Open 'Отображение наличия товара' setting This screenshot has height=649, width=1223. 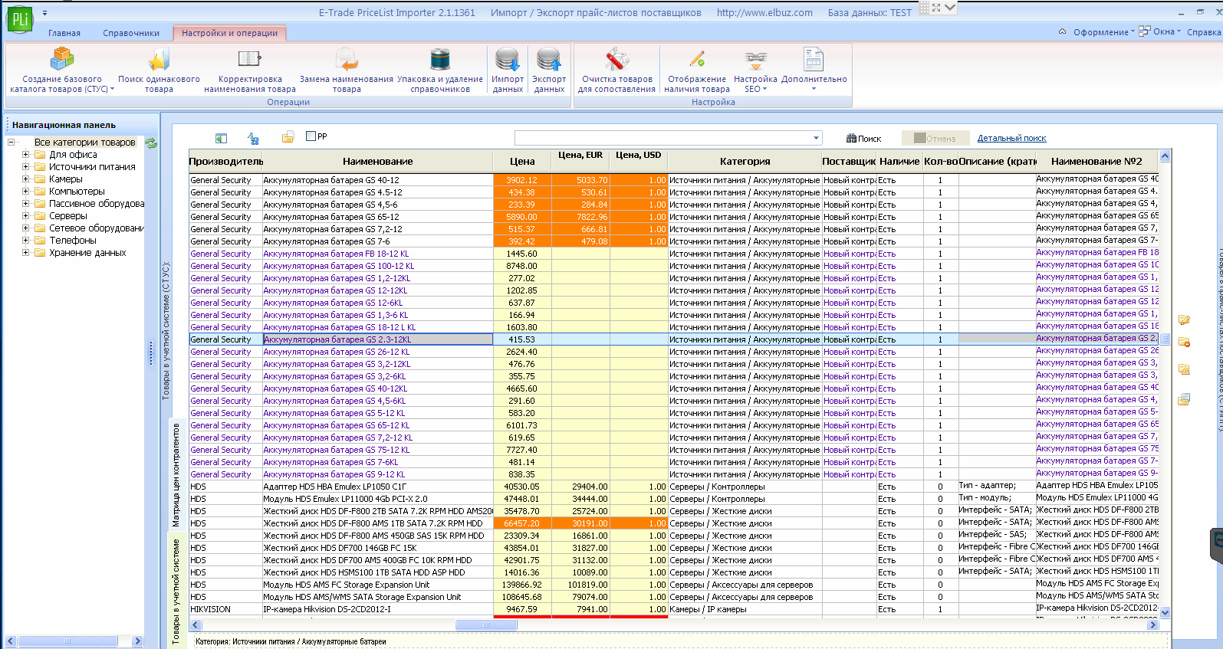click(697, 70)
